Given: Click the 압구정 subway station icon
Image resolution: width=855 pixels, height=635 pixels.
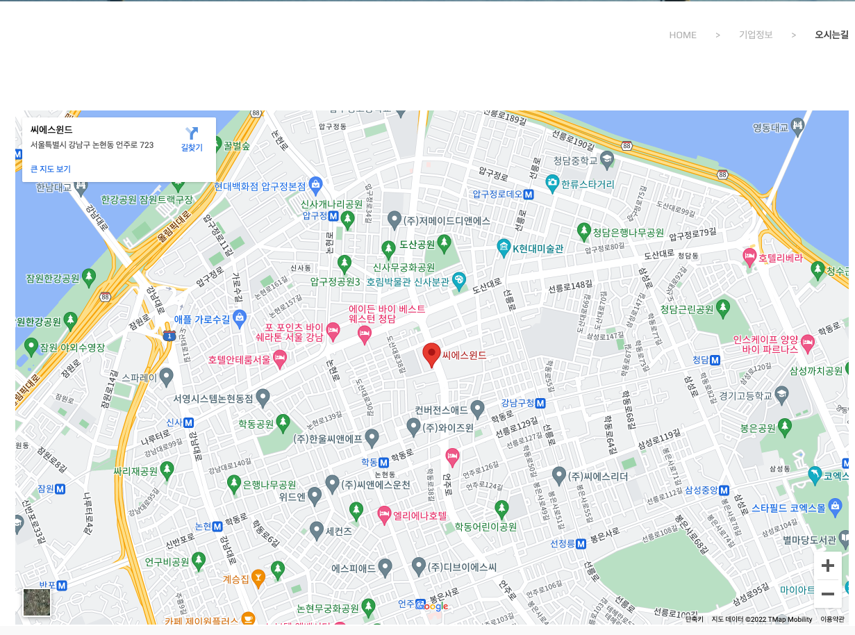Looking at the screenshot, I should point(333,216).
